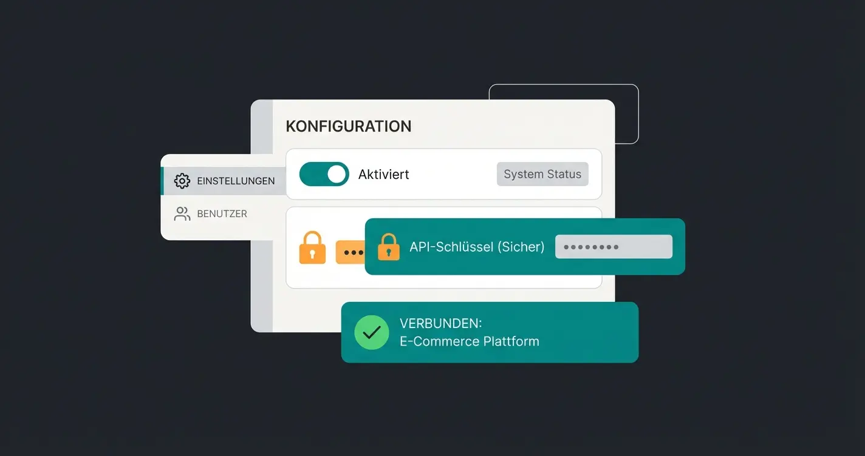The image size is (865, 456).
Task: Expand the System Status control
Action: pos(542,174)
